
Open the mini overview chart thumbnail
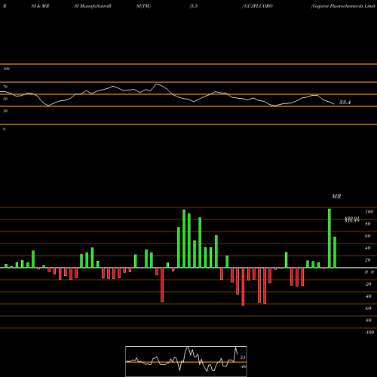tap(186, 361)
